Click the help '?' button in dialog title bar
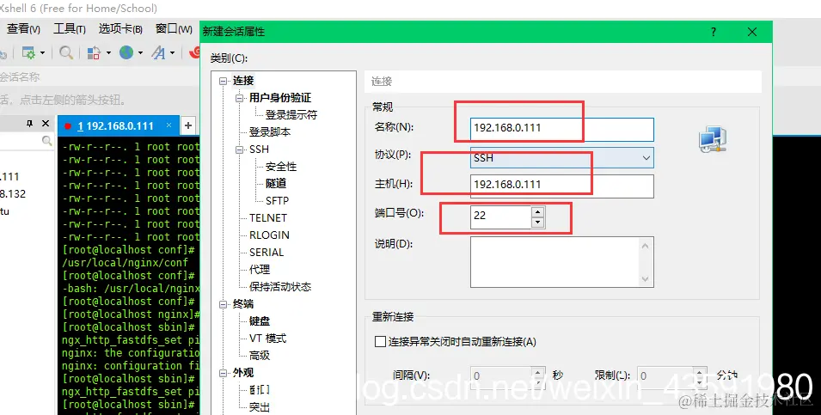This screenshot has width=821, height=415. coord(714,32)
